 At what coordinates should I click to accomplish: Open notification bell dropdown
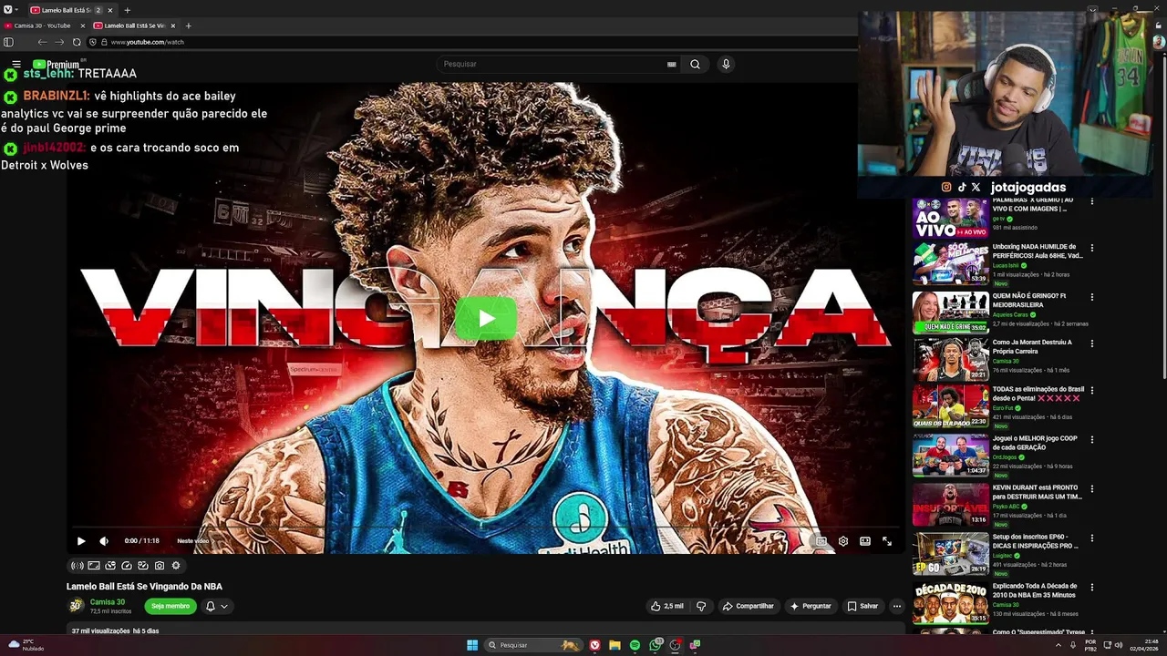[x=217, y=606]
